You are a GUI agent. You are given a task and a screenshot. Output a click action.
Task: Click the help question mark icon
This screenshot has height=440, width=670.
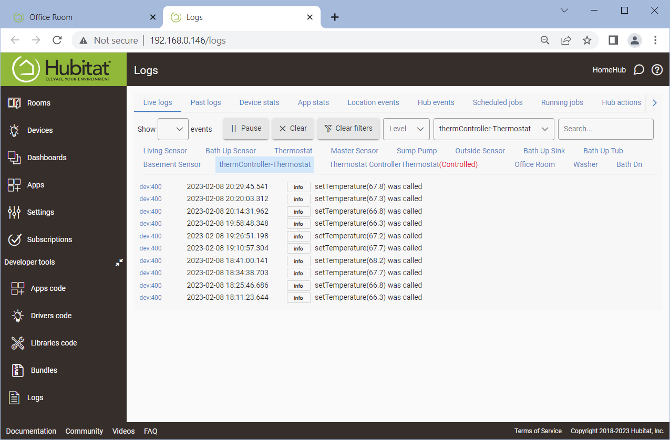click(x=657, y=70)
